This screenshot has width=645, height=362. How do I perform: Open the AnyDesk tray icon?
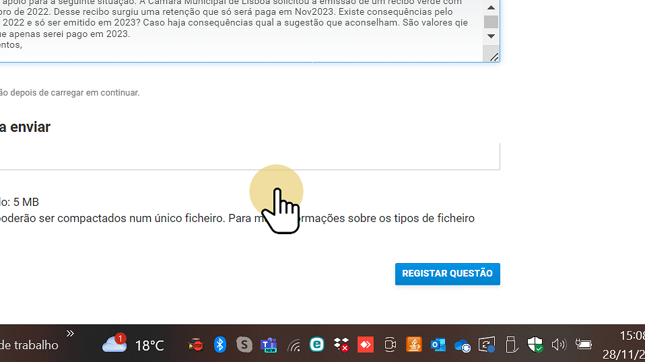[x=366, y=345]
